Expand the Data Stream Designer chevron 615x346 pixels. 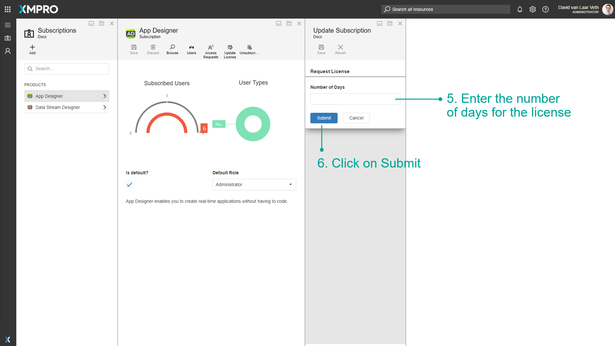pos(104,107)
